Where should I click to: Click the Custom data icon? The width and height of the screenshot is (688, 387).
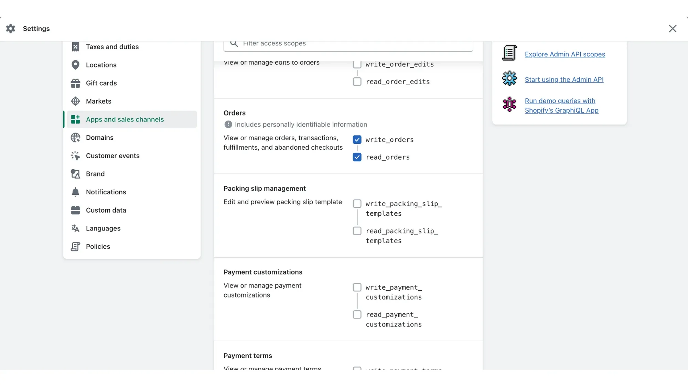(75, 210)
